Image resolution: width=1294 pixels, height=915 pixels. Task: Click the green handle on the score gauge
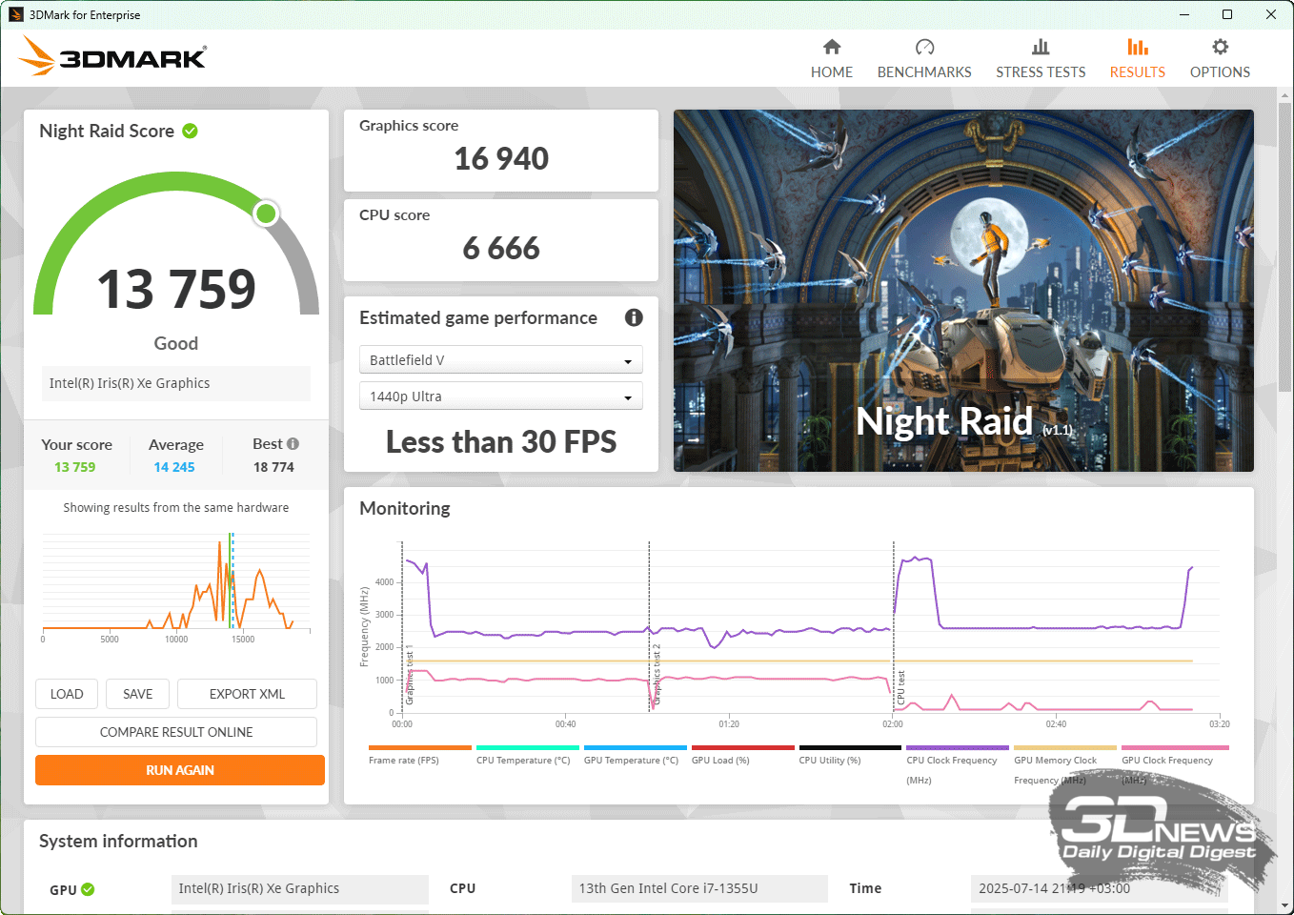pos(266,213)
